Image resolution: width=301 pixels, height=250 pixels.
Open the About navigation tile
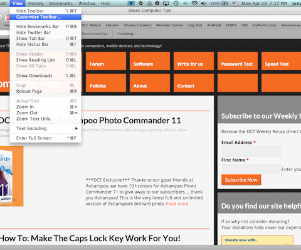point(150,82)
